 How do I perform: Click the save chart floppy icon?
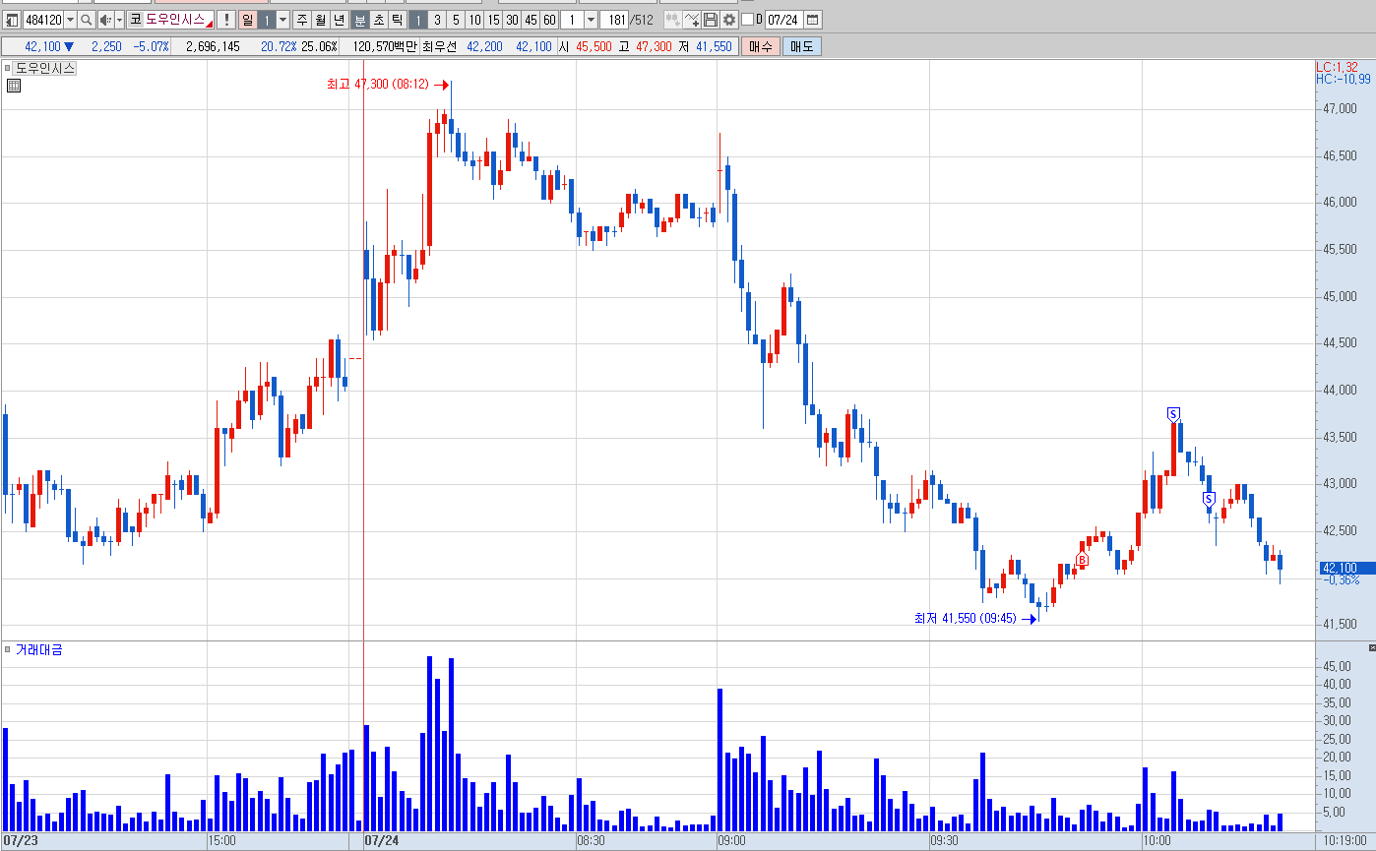(711, 20)
